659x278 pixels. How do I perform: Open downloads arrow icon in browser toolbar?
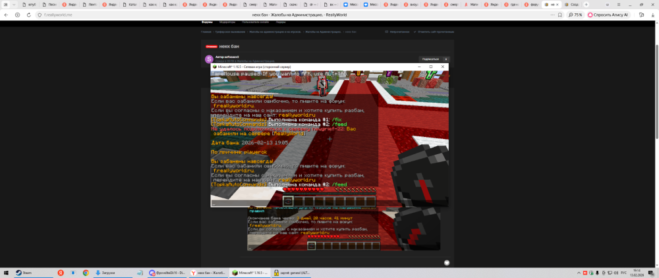point(652,14)
